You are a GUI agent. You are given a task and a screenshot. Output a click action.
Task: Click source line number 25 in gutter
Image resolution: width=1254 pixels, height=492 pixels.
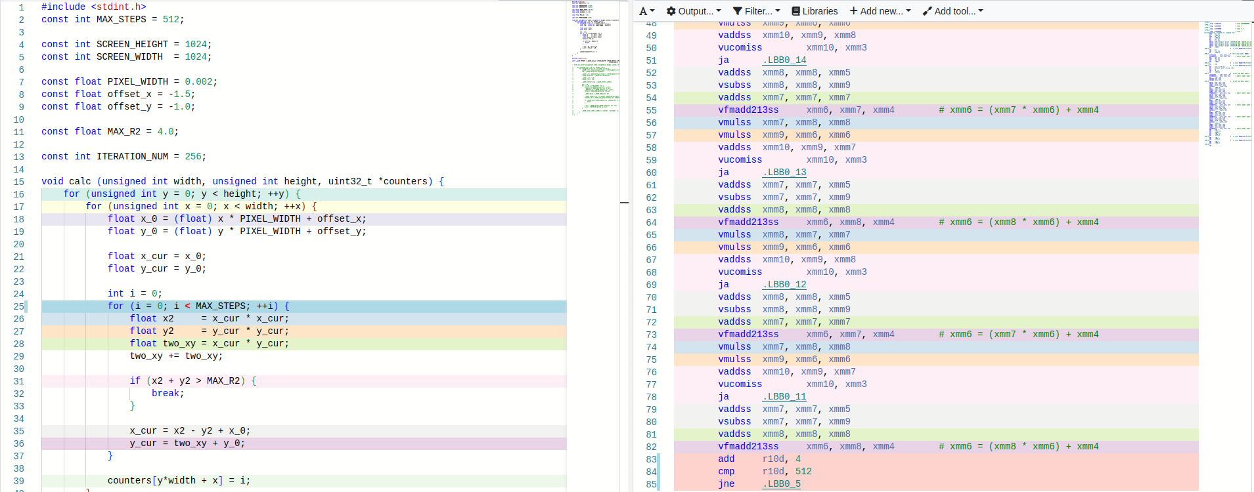tap(18, 306)
